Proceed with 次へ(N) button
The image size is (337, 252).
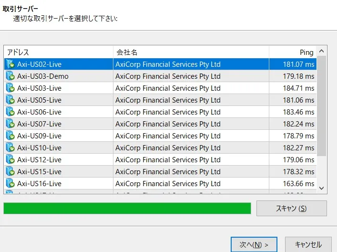tap(254, 244)
